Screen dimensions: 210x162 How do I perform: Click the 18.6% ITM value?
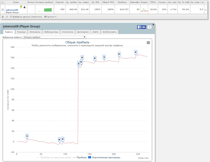pyautogui.click(x=154, y=10)
